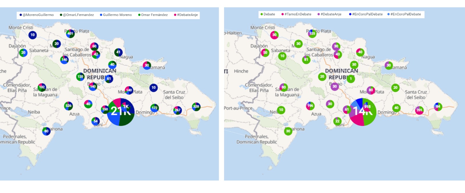The image size is (465, 193).
Task: Toggle the green Debate legend item
Action: point(268,14)
